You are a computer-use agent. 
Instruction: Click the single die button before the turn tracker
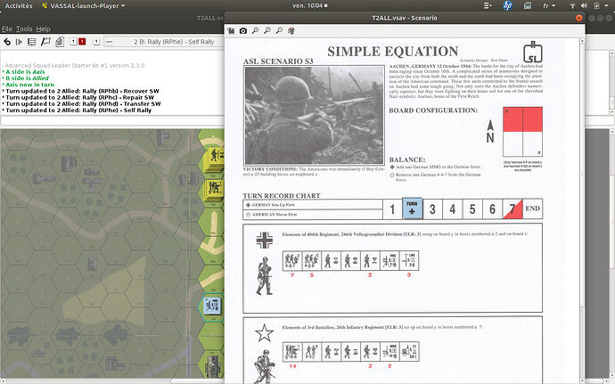[96, 41]
